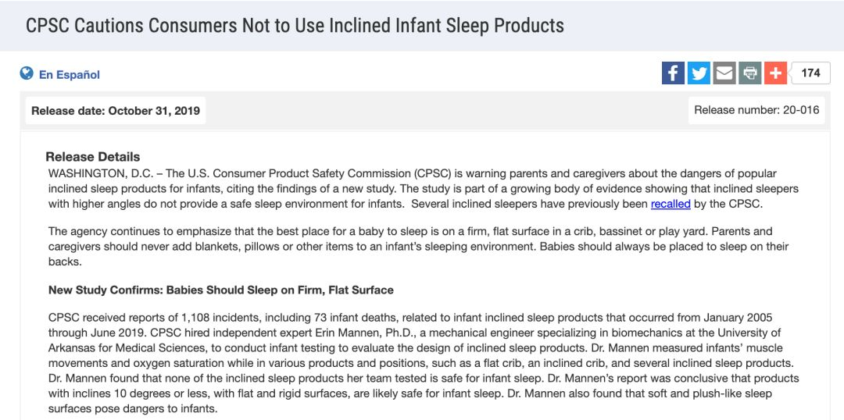
Task: Switch to the En Español version
Action: tap(70, 75)
